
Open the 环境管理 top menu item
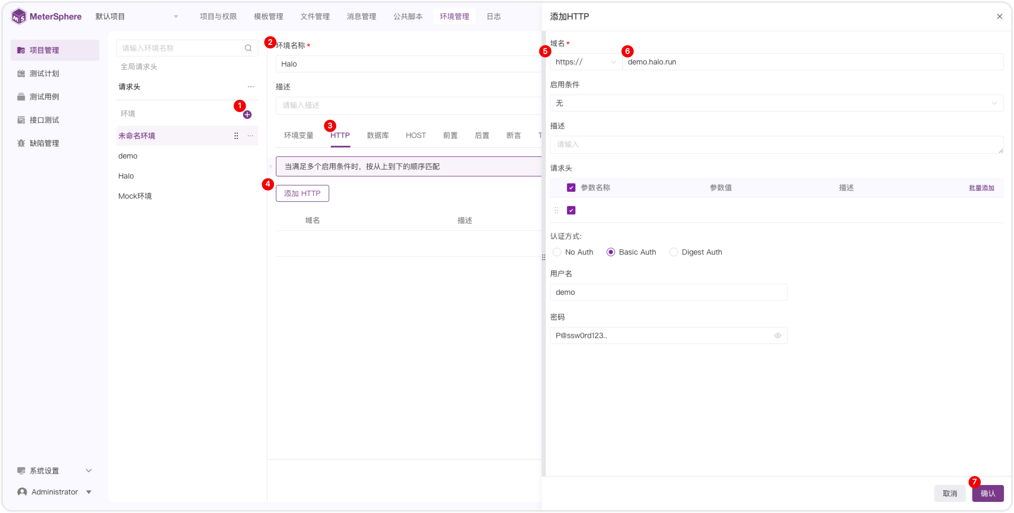coord(454,16)
